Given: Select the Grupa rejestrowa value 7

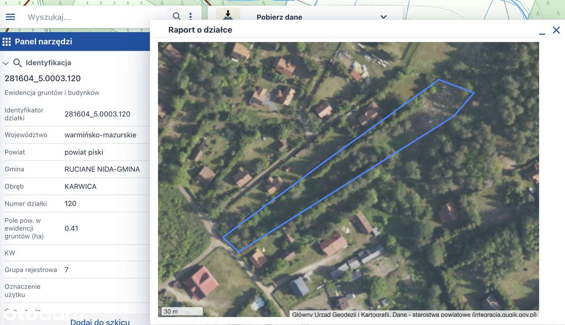Looking at the screenshot, I should coord(67,270).
